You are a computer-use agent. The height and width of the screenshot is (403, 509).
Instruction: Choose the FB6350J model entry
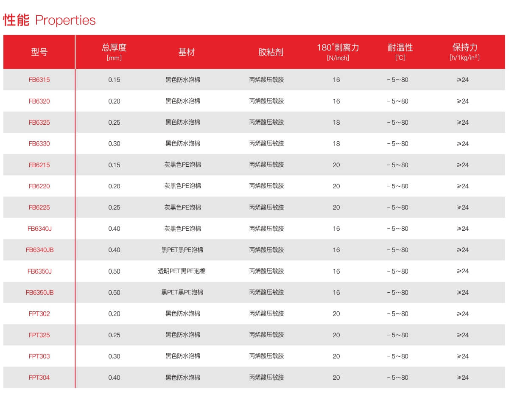pyautogui.click(x=39, y=271)
